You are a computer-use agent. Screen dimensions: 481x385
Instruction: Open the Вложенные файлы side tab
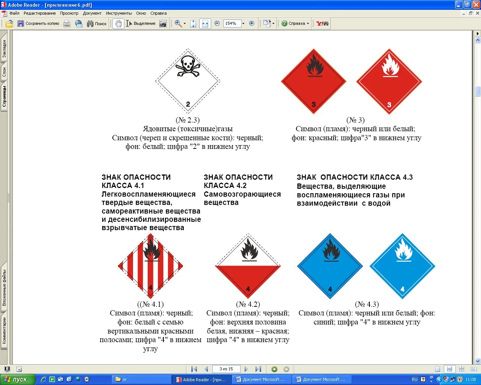(x=4, y=287)
